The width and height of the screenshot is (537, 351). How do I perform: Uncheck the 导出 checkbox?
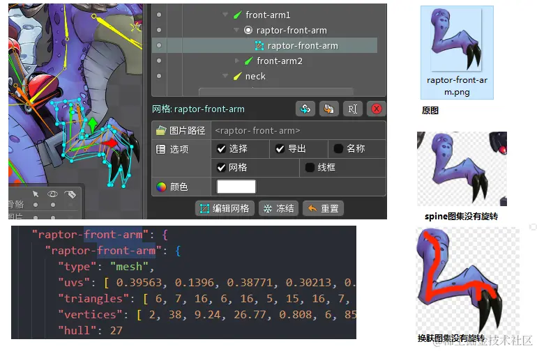[x=280, y=149]
